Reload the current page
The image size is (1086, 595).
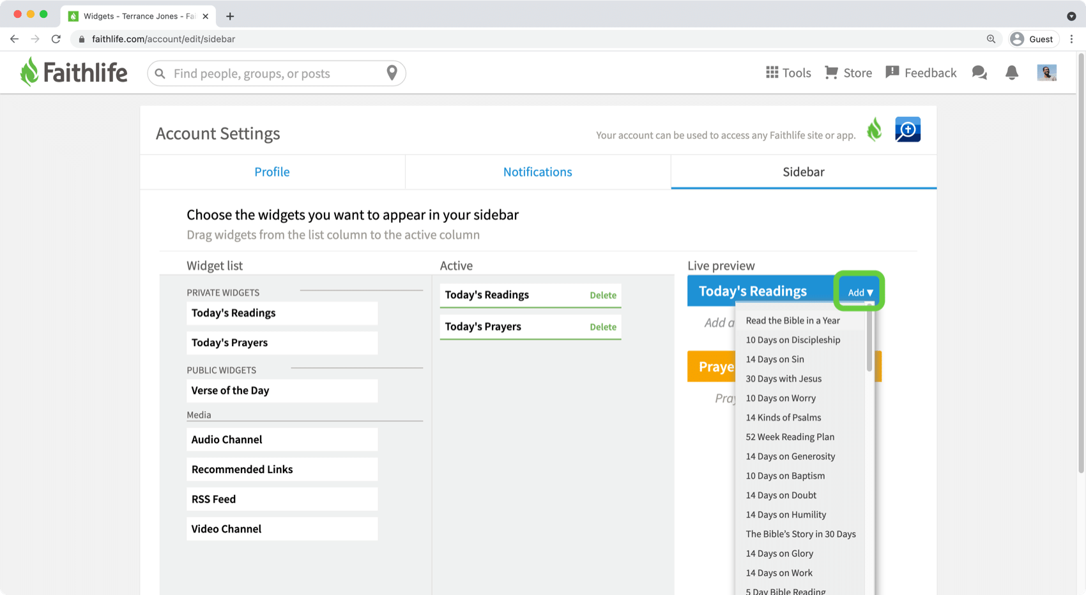[x=56, y=39]
